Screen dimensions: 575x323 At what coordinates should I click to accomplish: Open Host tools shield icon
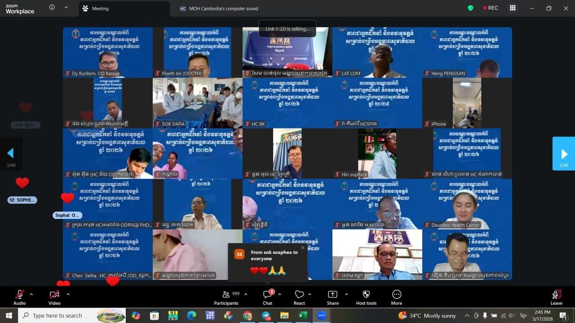click(366, 297)
